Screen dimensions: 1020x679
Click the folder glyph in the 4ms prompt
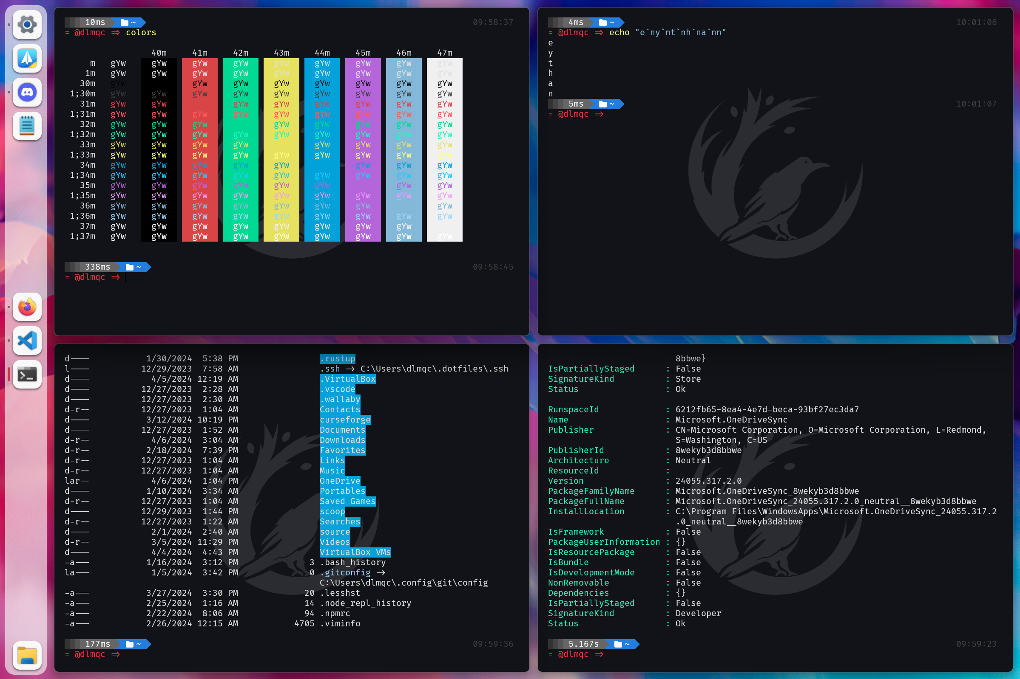603,23
